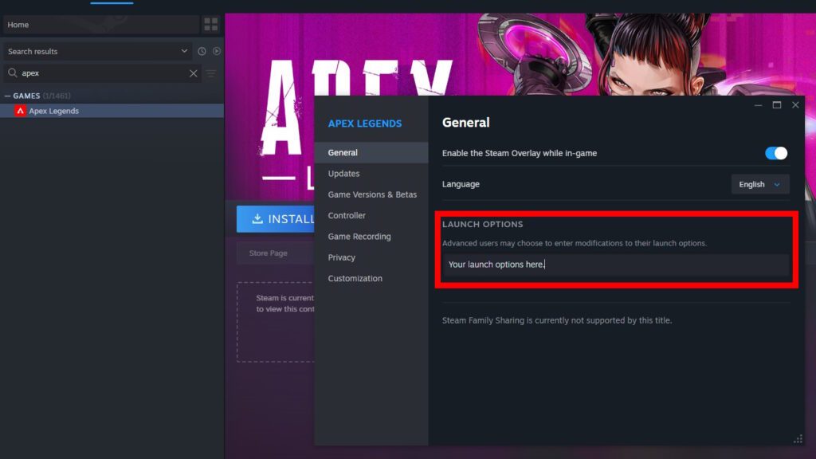Clear the apex search with X icon

point(193,73)
